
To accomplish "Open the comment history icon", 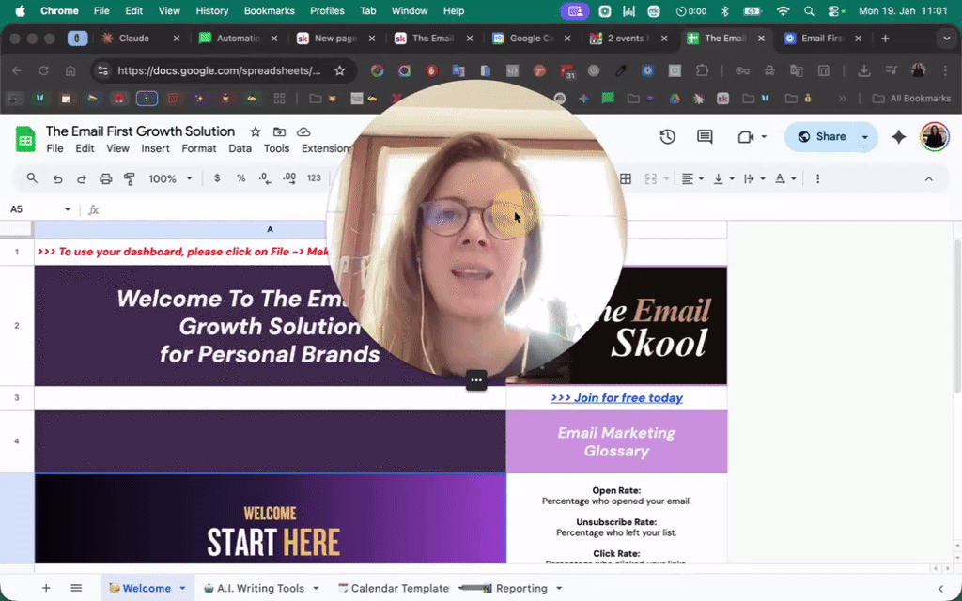I will [x=704, y=136].
